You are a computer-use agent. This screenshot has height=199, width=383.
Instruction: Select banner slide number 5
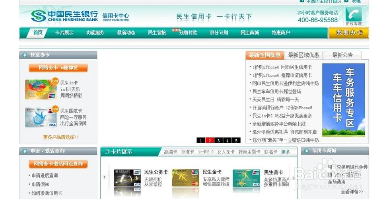click(x=236, y=140)
